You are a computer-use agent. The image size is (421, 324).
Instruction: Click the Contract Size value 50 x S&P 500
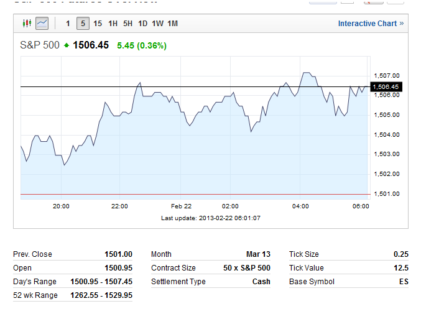tap(247, 268)
